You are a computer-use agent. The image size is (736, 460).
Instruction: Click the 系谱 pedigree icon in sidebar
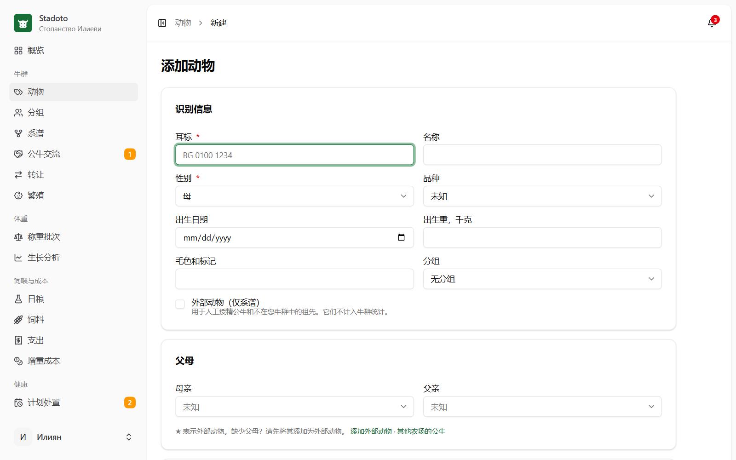pyautogui.click(x=18, y=133)
